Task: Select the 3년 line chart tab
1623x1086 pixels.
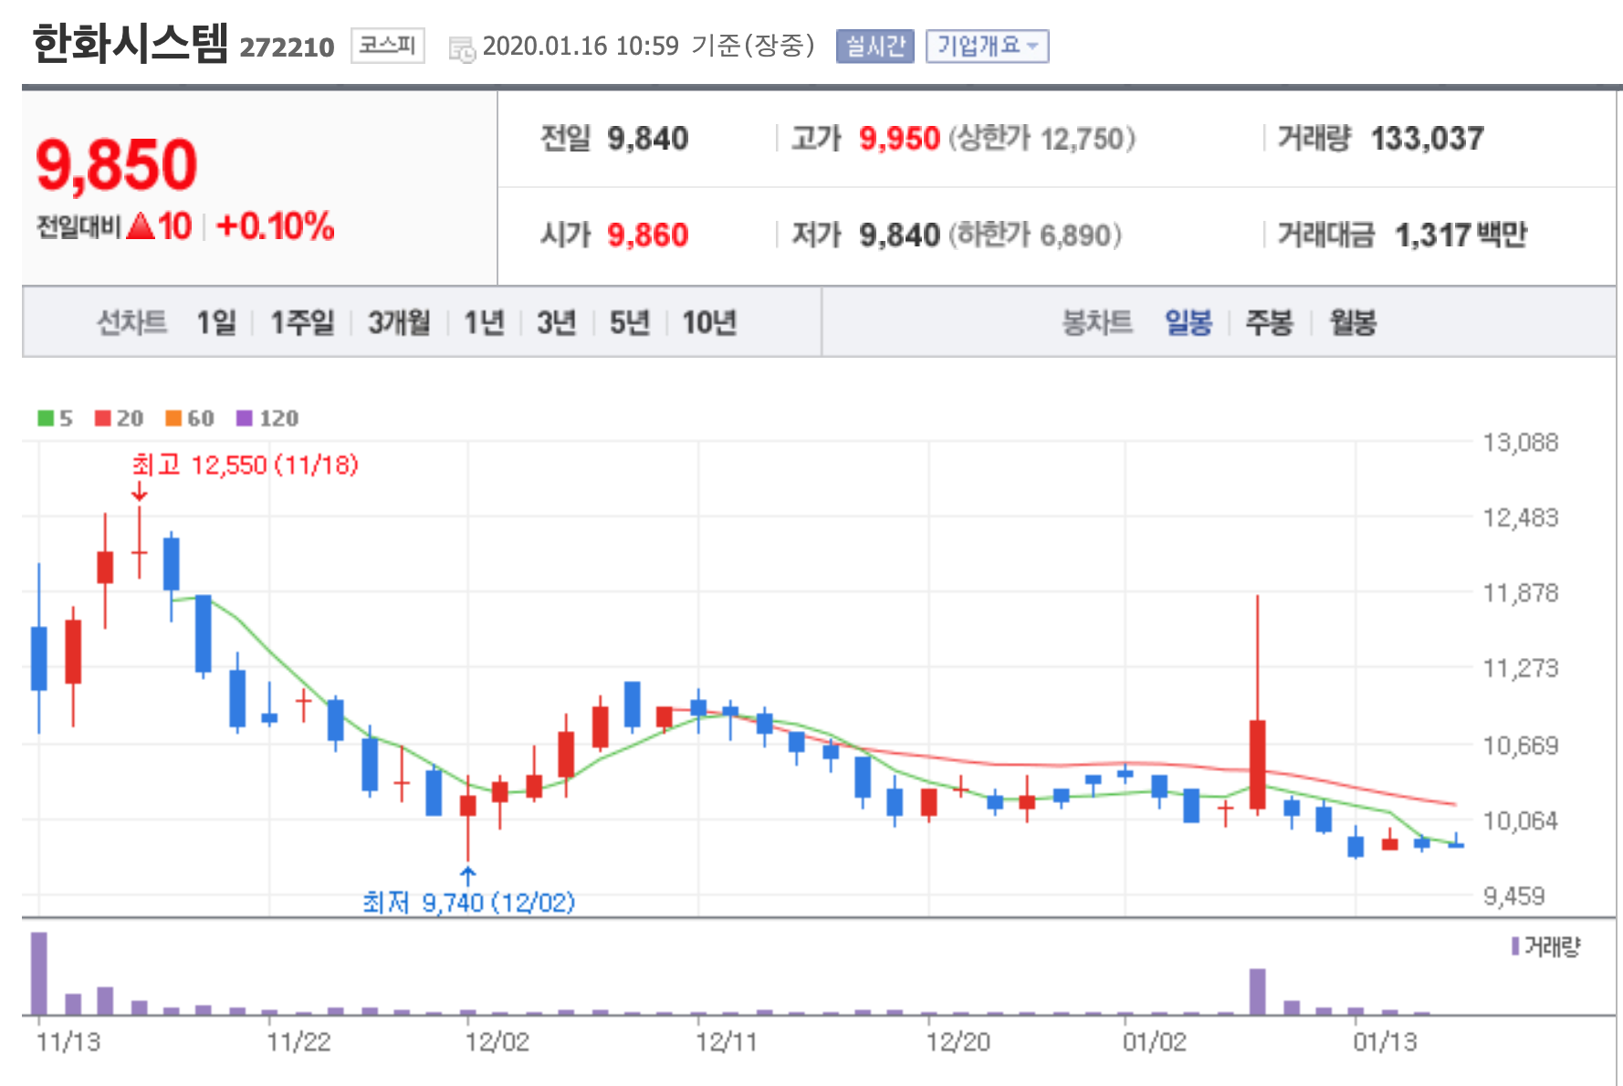Action: [556, 322]
